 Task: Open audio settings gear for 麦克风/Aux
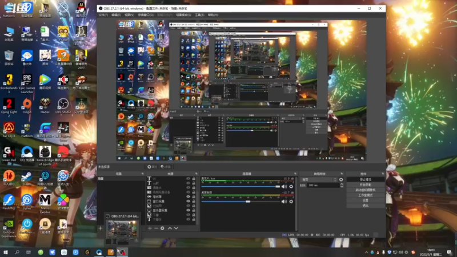(x=291, y=187)
